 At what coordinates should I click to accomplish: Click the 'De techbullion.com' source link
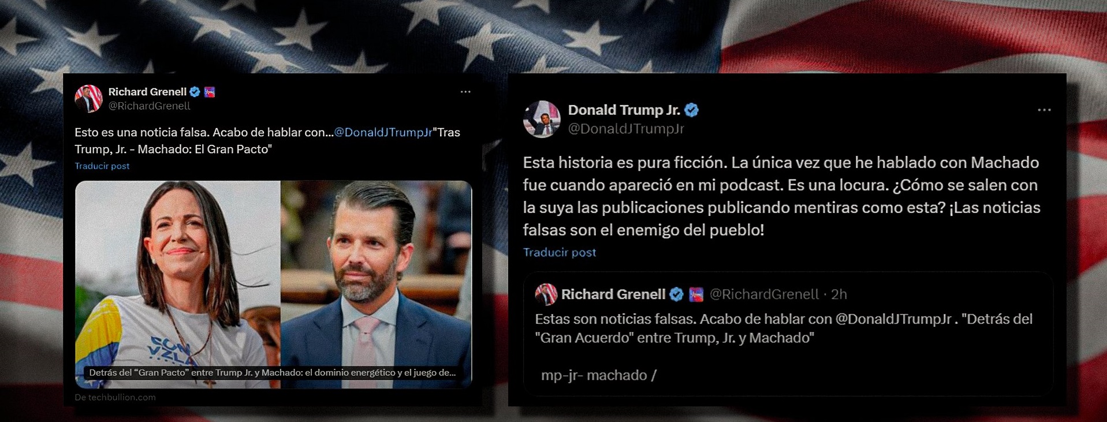pyautogui.click(x=115, y=397)
